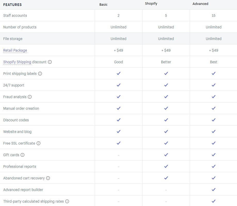Viewport: 237px width, 206px height.
Task: Open the Retail Package link
Action: pyautogui.click(x=15, y=50)
